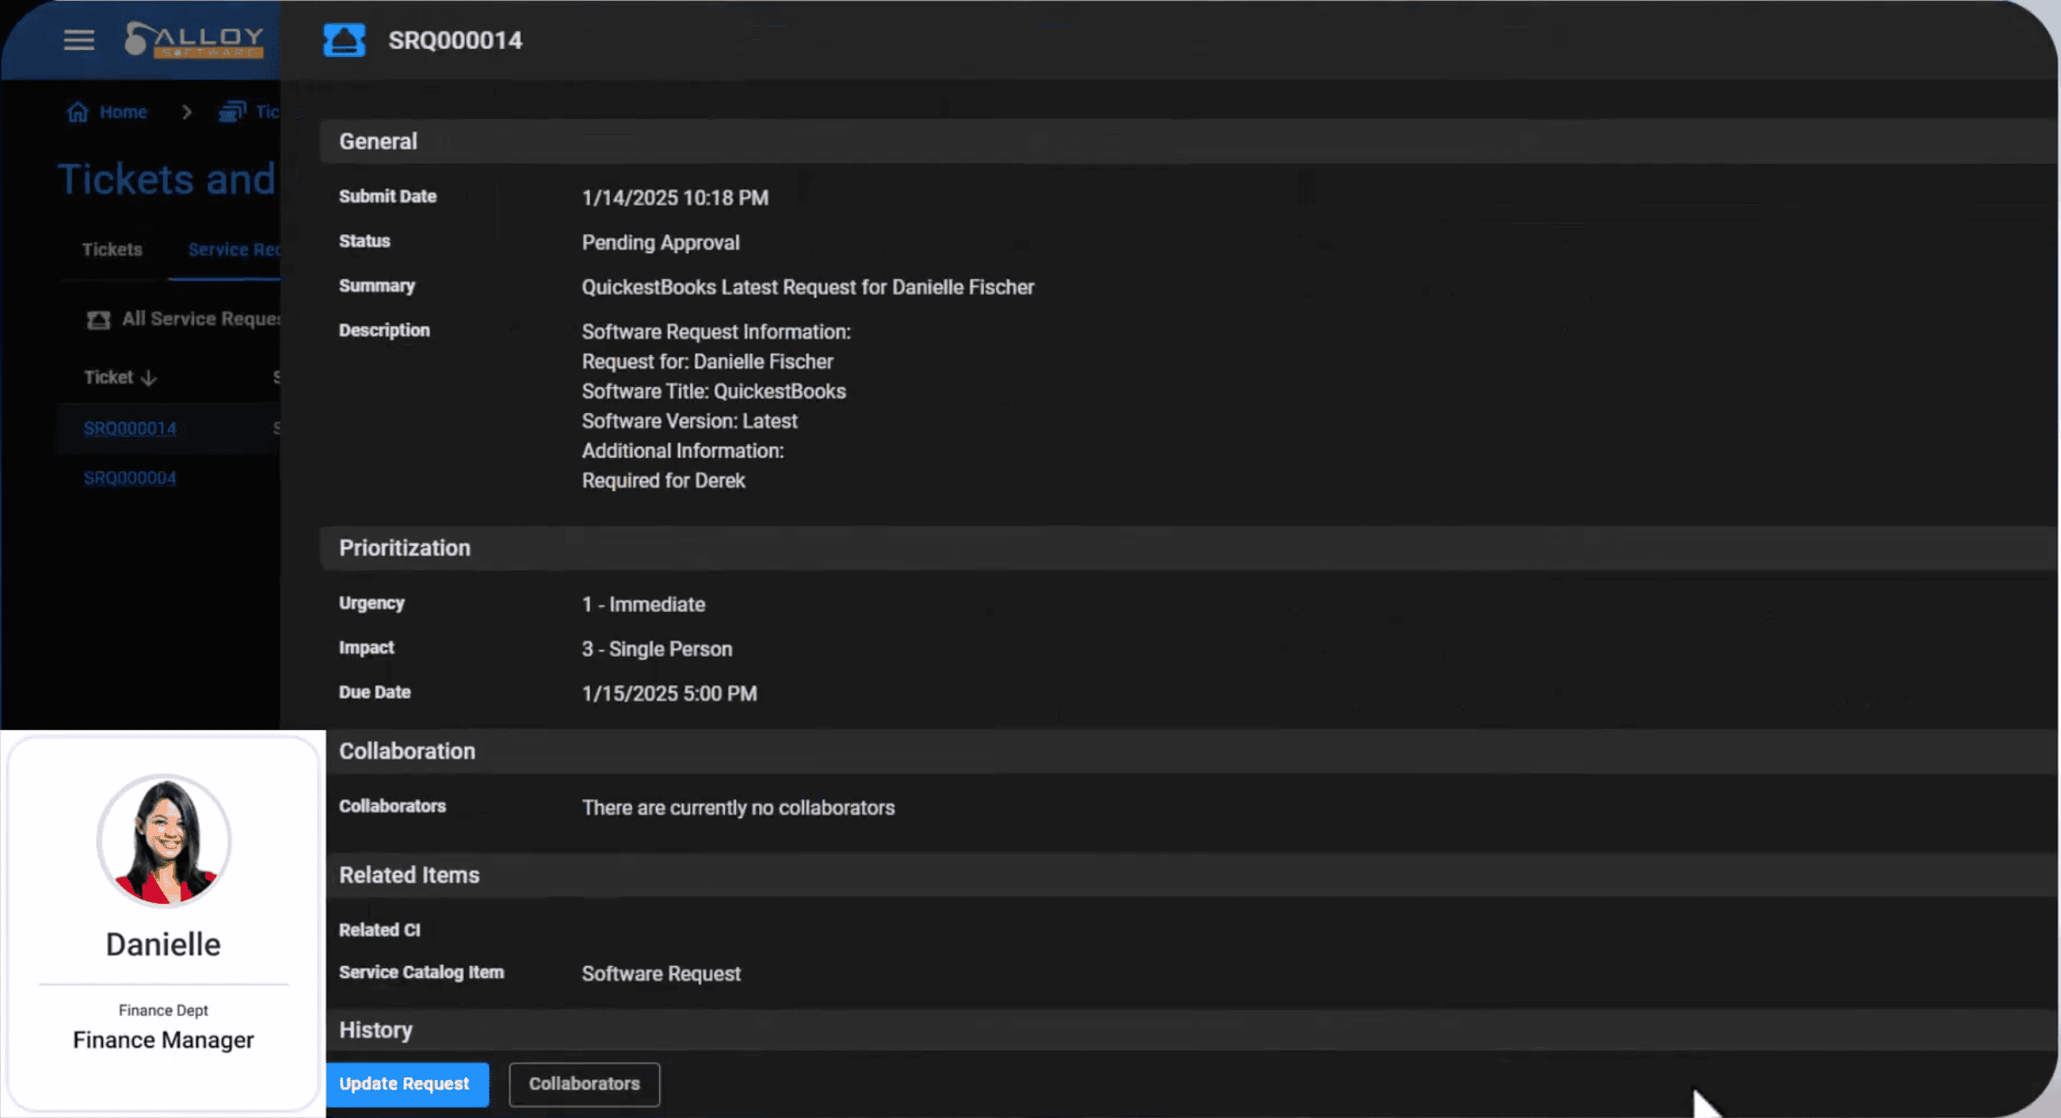Click the 'All Service Requests' view label
The height and width of the screenshot is (1118, 2061).
point(201,320)
